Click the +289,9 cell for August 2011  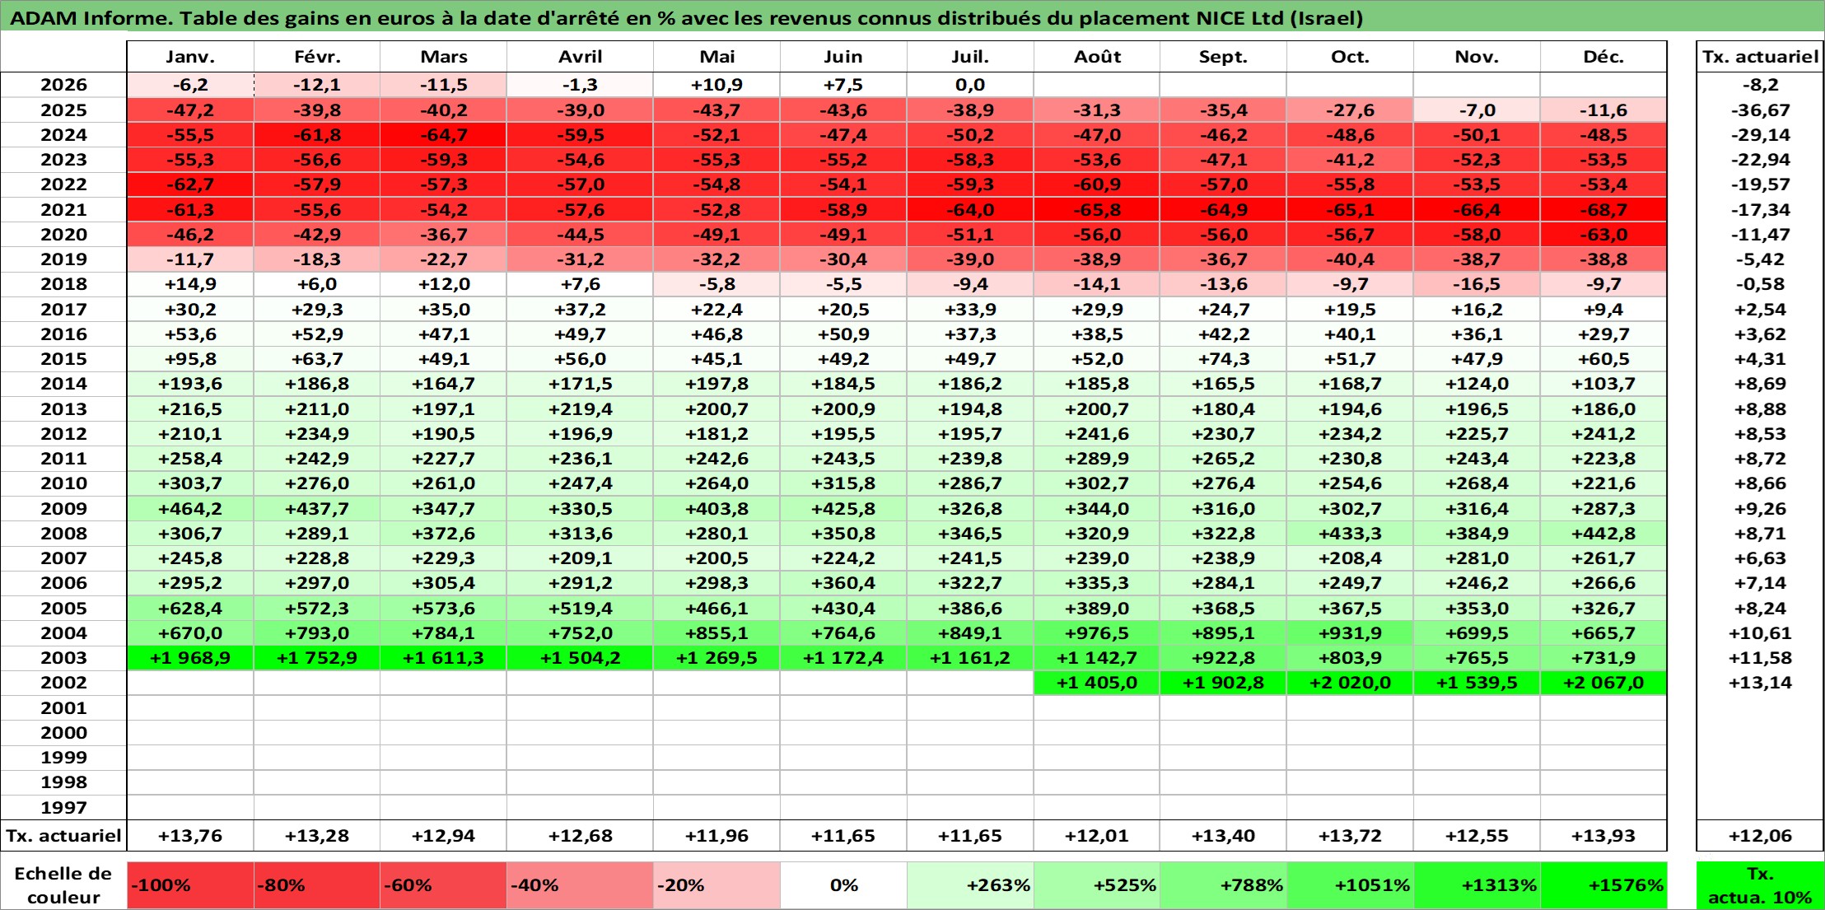click(x=1097, y=459)
